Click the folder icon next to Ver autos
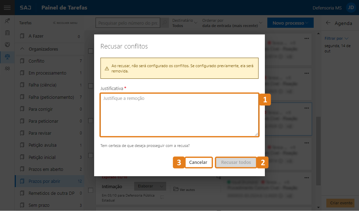Viewport: 359px width, 211px height. tap(176, 189)
